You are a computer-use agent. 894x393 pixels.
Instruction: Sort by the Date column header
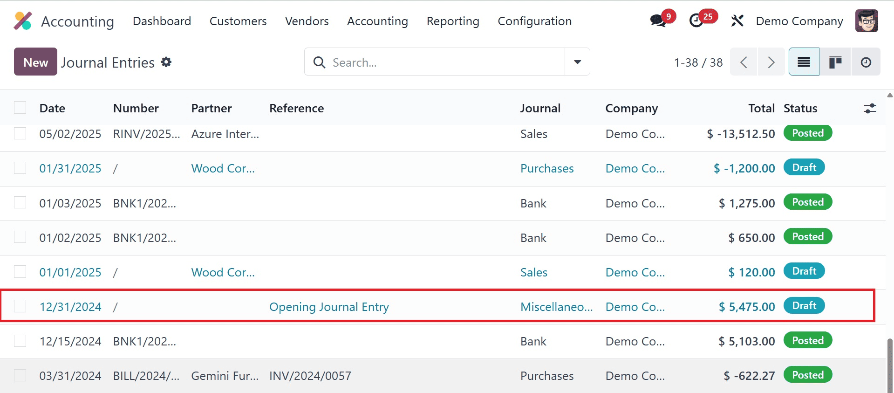[52, 108]
